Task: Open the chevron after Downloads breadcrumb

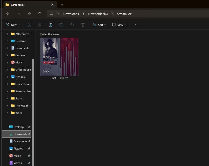Action: click(83, 14)
